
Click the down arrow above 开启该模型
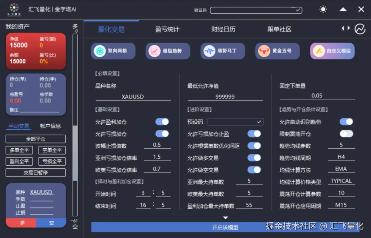[x=225, y=217]
